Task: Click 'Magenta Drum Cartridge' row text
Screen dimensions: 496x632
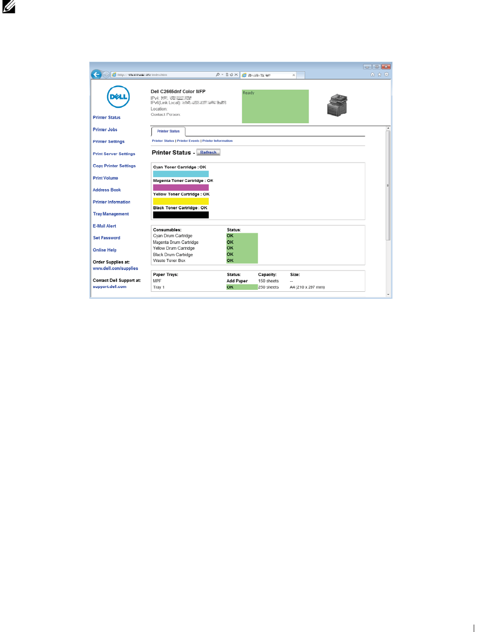Action: 176,242
